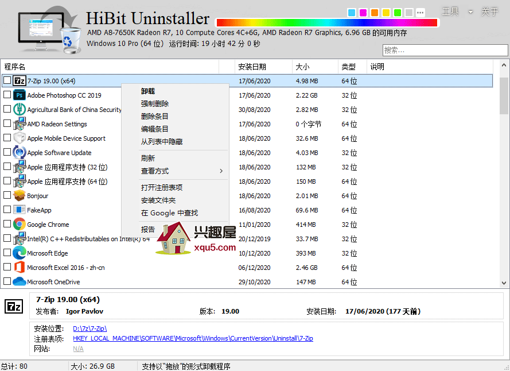Select the Microsoft Edge checkbox
Viewport: 510px width, 371px height.
click(7, 252)
